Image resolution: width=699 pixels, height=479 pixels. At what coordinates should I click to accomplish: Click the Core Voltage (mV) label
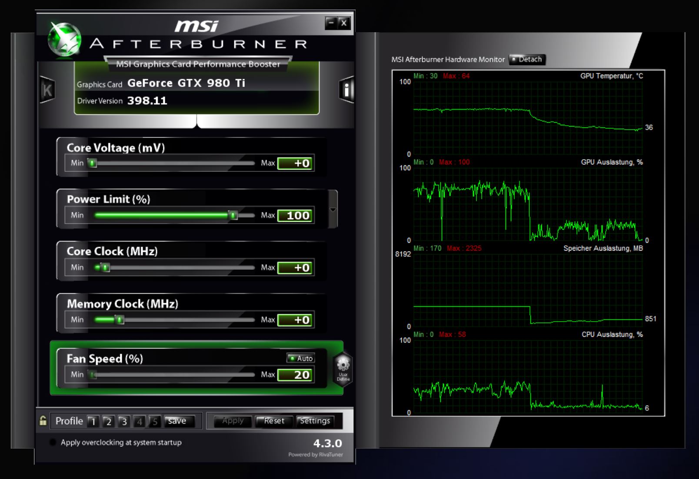click(116, 148)
